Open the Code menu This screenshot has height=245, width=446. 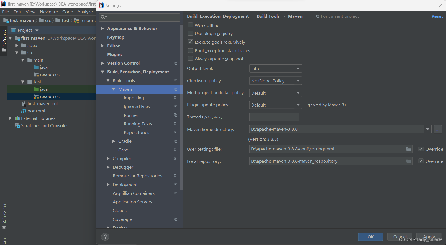(x=68, y=12)
